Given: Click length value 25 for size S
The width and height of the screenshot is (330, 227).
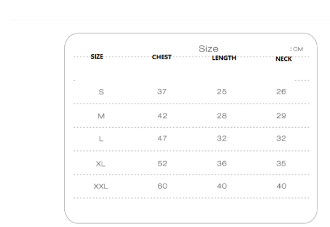Looking at the screenshot, I should click(222, 92).
